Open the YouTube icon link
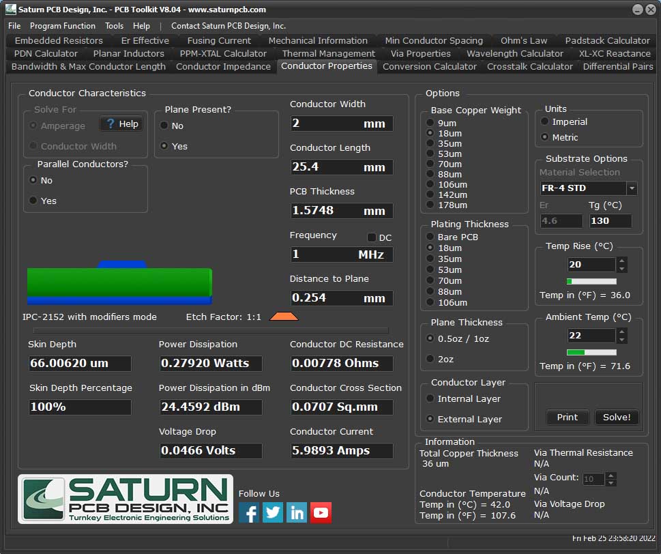The height and width of the screenshot is (554, 661). pos(321,512)
